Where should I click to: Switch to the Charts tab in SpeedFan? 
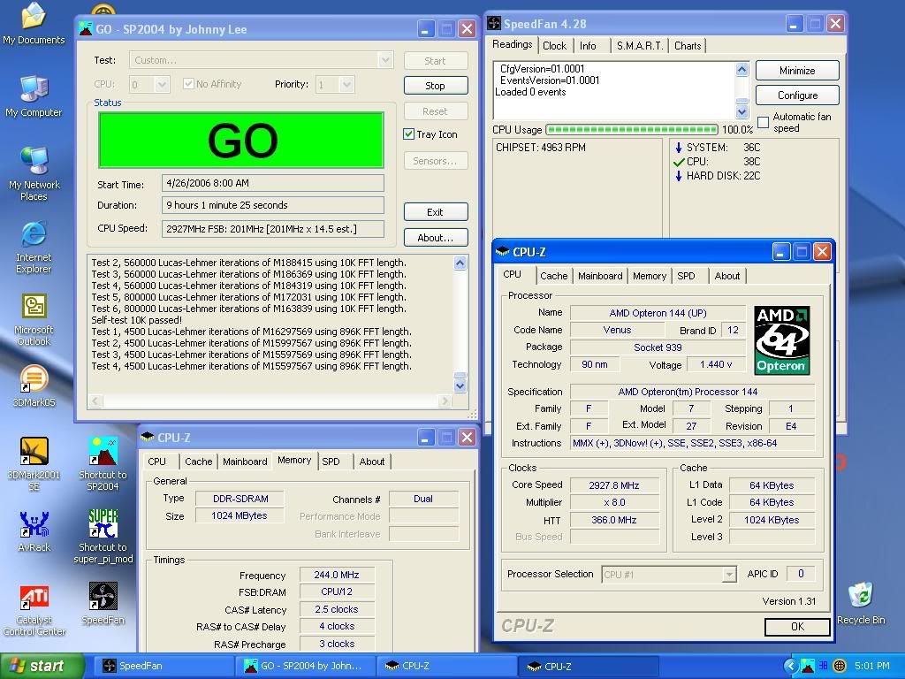tap(687, 46)
